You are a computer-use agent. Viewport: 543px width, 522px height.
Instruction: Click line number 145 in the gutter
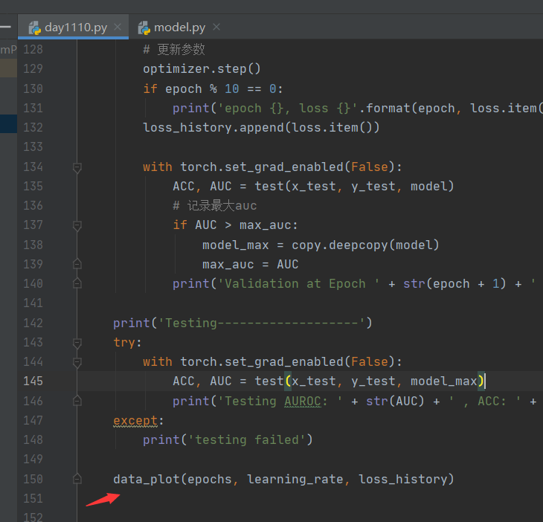click(x=33, y=381)
